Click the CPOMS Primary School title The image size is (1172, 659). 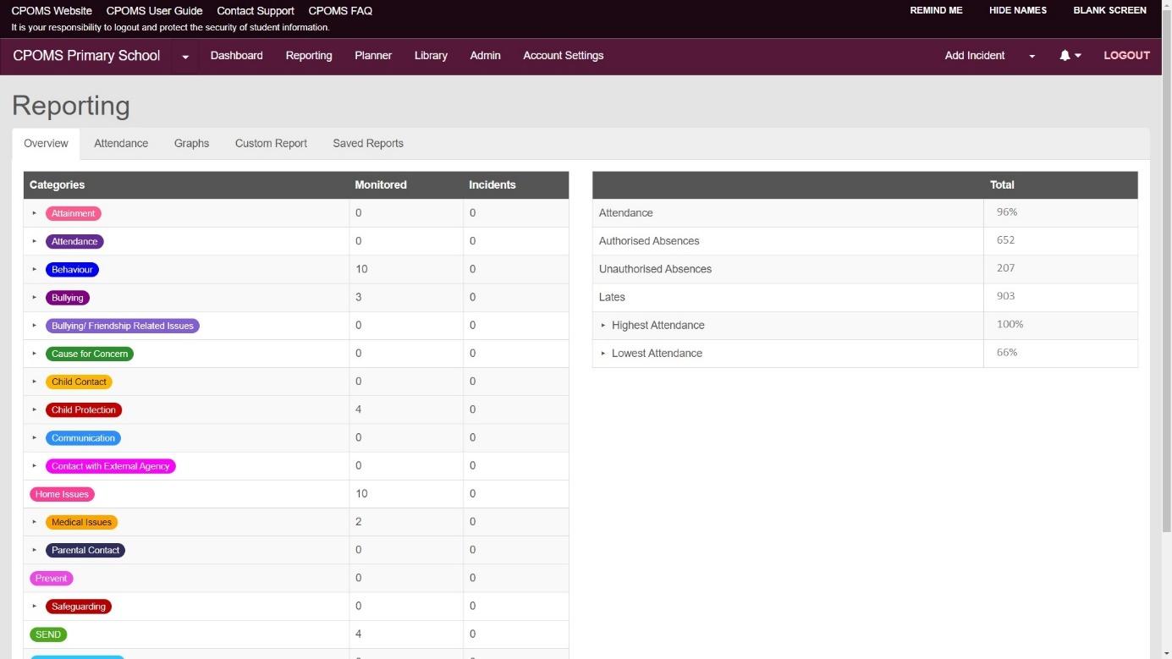click(x=86, y=56)
